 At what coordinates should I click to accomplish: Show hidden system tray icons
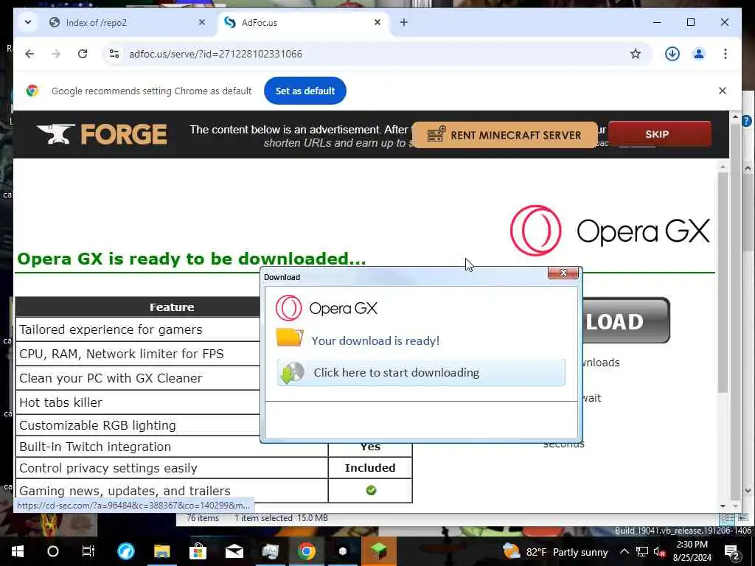pos(624,551)
